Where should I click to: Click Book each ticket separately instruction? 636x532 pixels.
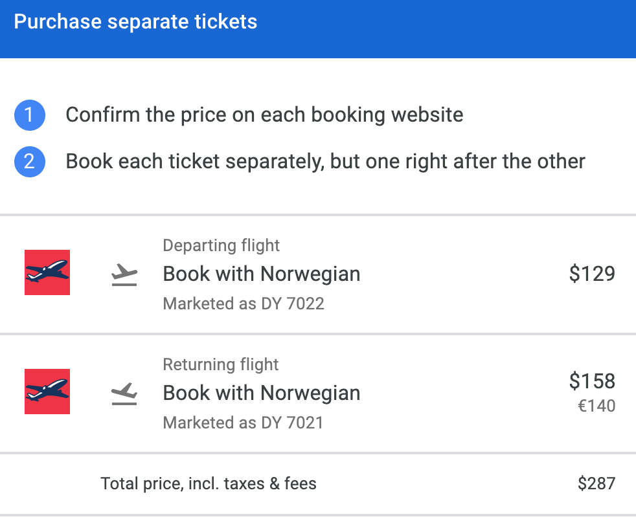[x=325, y=161]
